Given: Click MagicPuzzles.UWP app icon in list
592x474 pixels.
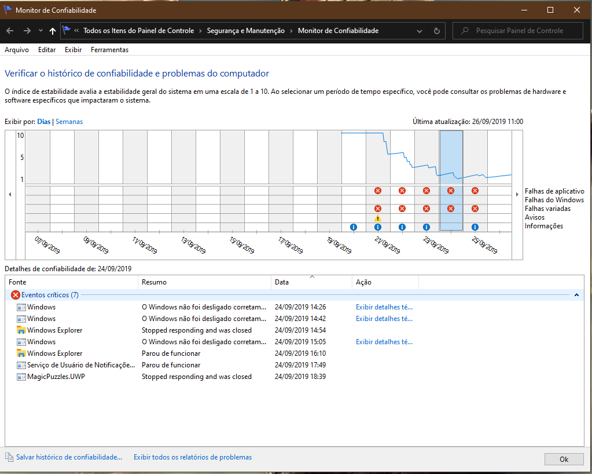Looking at the screenshot, I should tap(21, 377).
